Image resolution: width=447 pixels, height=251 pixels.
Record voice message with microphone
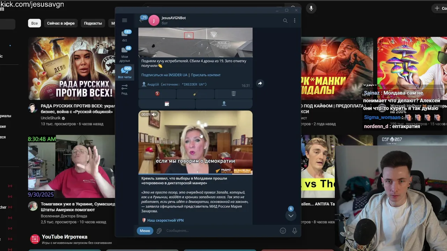tap(294, 231)
